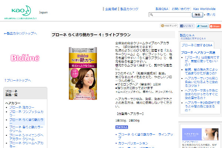The image size is (222, 148).
Task: Open ブローネ ワンプッシュカラー link
Action: 26,114
